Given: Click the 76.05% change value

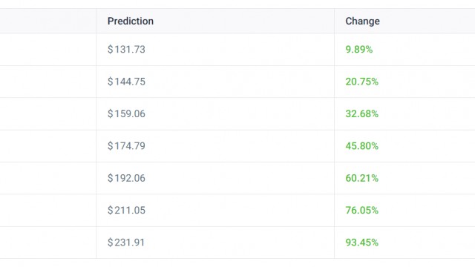Looking at the screenshot, I should click(361, 210).
